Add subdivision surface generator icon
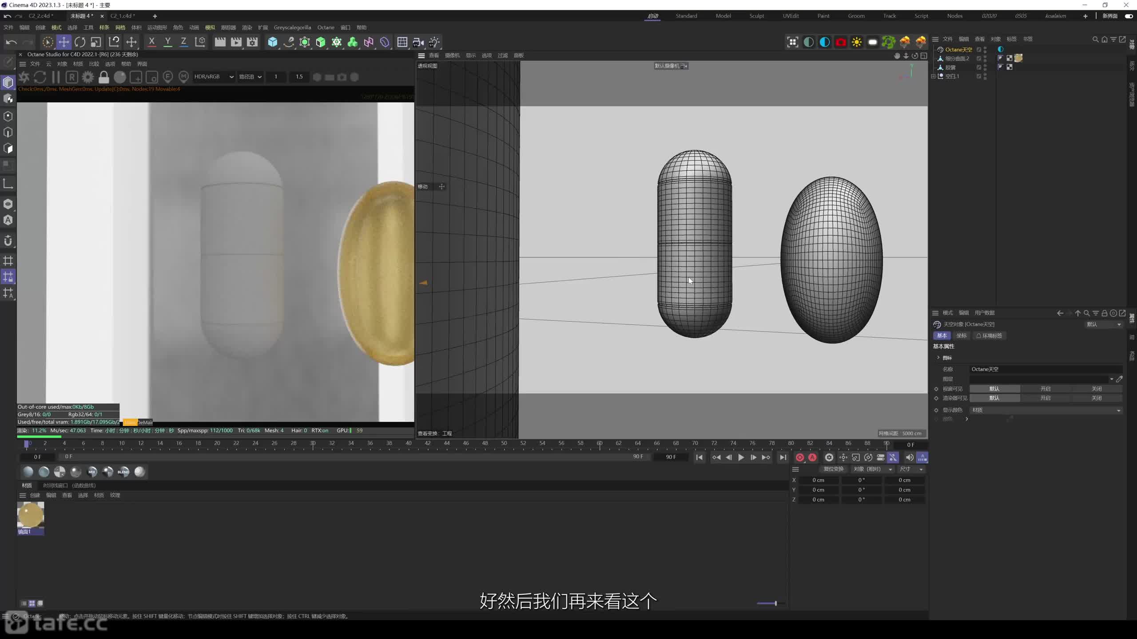The image size is (1137, 639). (x=305, y=42)
